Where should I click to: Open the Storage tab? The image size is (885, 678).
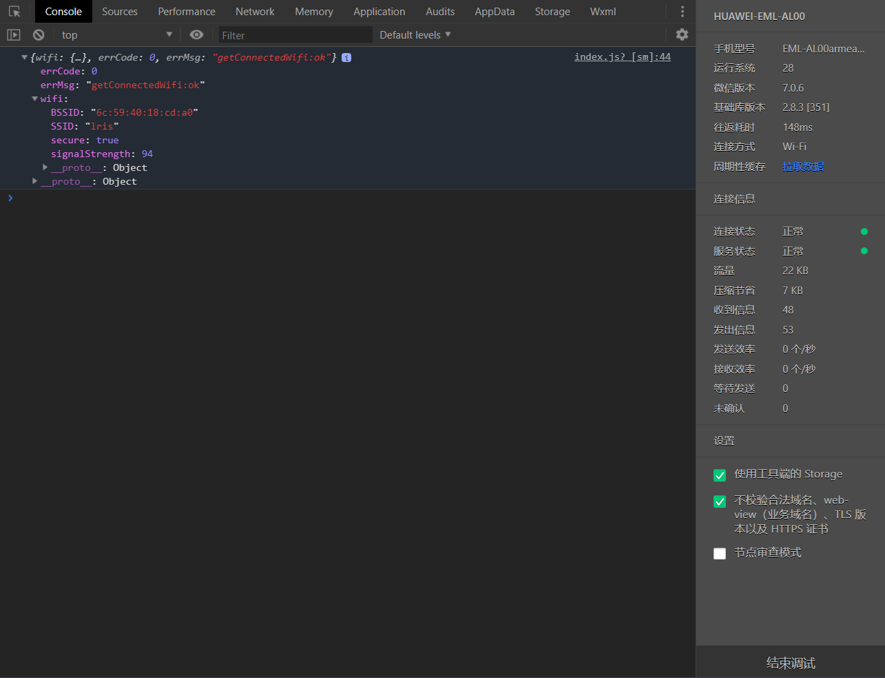(552, 12)
